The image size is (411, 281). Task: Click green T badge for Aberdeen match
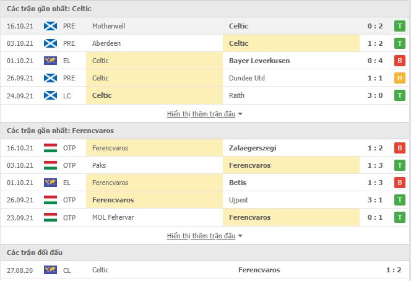point(400,43)
